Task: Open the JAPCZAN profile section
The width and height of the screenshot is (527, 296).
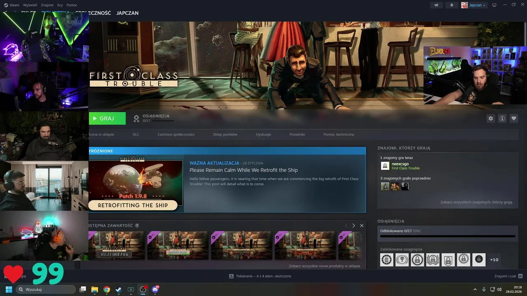Action: click(127, 13)
